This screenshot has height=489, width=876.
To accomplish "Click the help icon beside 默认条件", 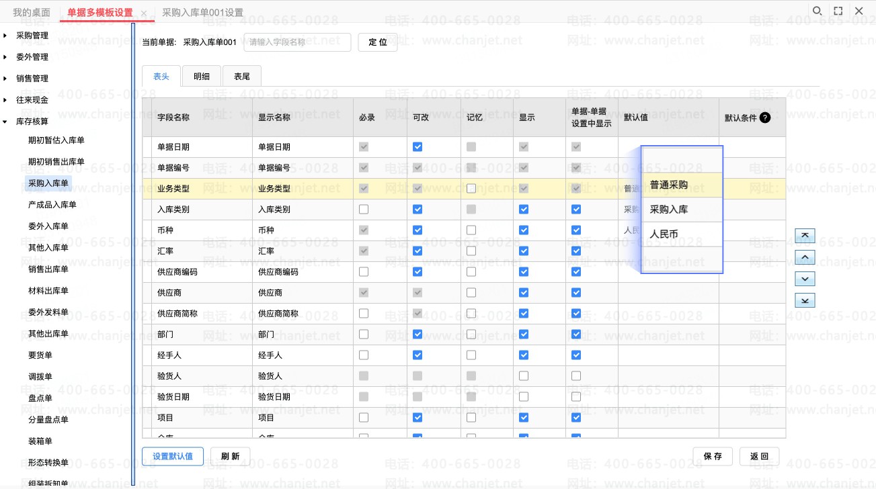I will coord(765,118).
